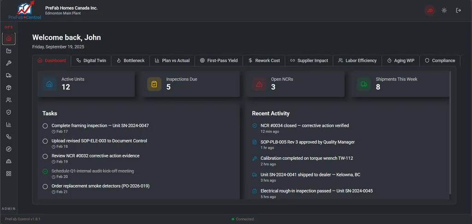472x224 pixels.
Task: Click the document icon beside SOP-PLB-005 Rev 3
Action: tap(254, 142)
